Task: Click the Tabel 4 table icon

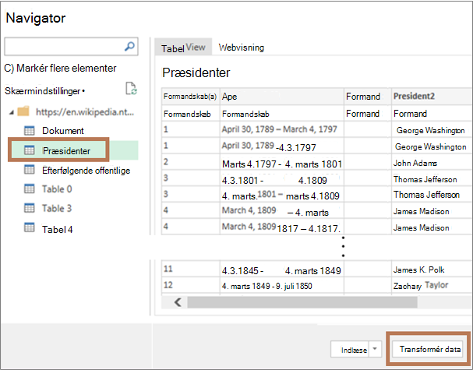Action: click(x=30, y=227)
